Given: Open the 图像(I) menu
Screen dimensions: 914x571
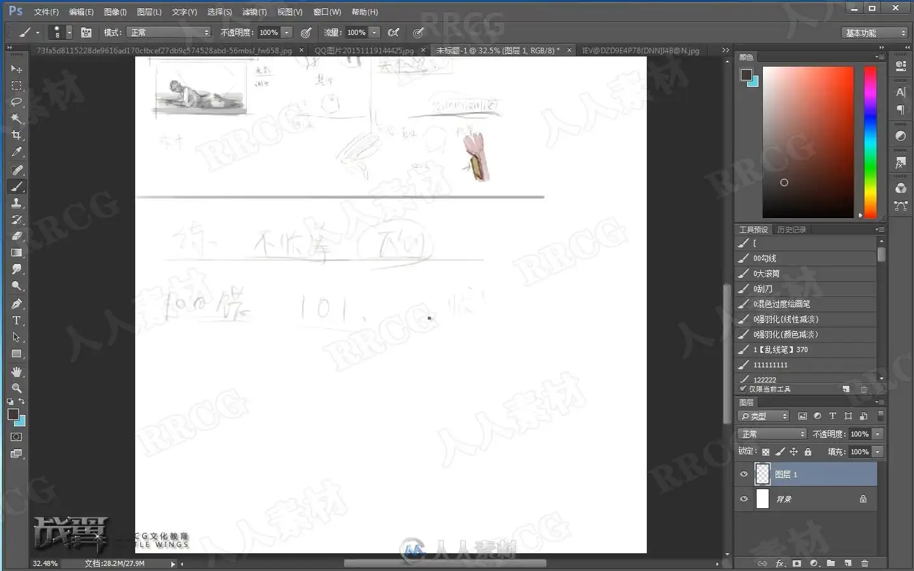Looking at the screenshot, I should pyautogui.click(x=116, y=12).
